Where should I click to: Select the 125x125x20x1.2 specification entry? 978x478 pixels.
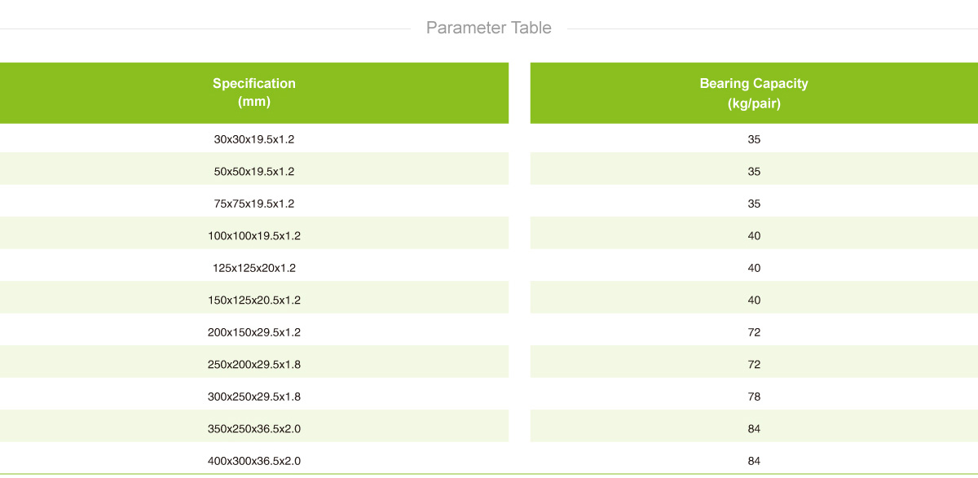coord(254,268)
